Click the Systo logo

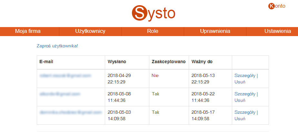[154, 13]
